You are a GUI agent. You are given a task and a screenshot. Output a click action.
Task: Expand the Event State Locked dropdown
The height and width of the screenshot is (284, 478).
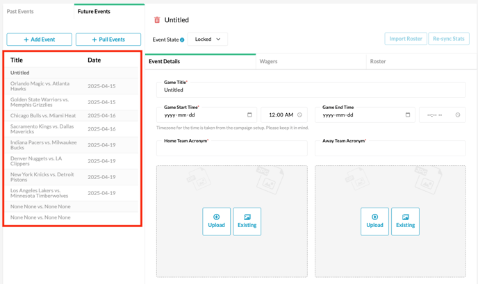208,39
